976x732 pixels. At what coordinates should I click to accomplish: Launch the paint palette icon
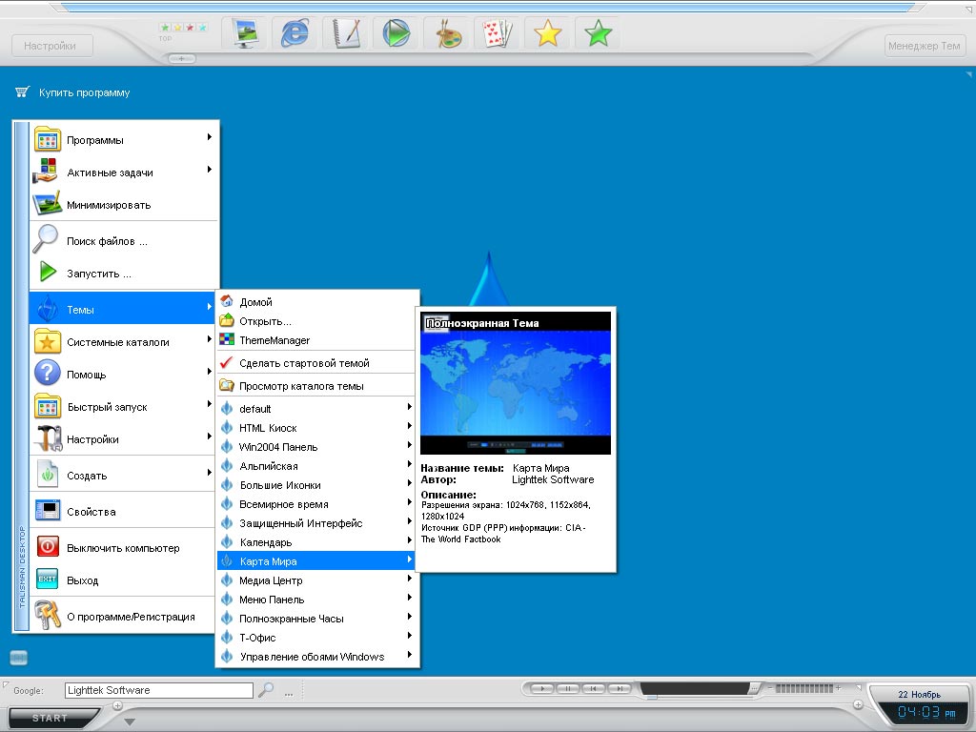pos(446,34)
